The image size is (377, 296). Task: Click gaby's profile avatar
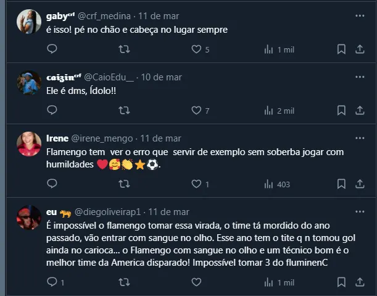coord(29,22)
